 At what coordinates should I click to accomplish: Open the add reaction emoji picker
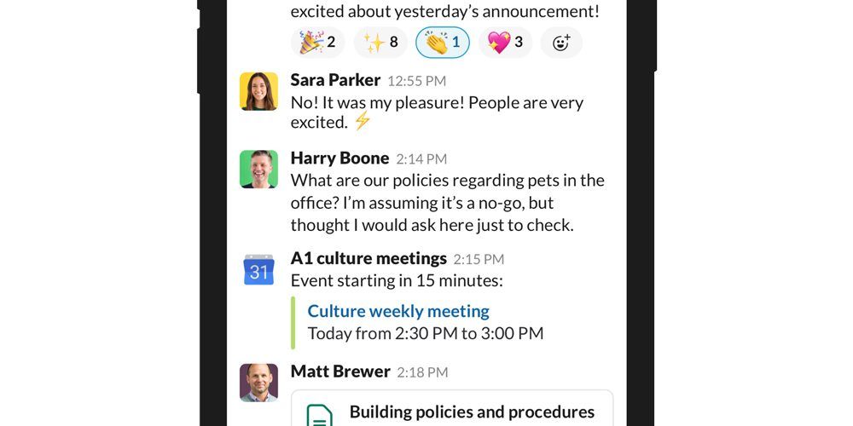point(561,43)
